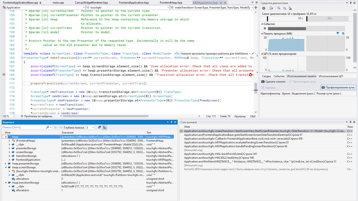The width and height of the screenshot is (358, 201).
Task: Open the main.cpp editor tab
Action: click(58, 3)
